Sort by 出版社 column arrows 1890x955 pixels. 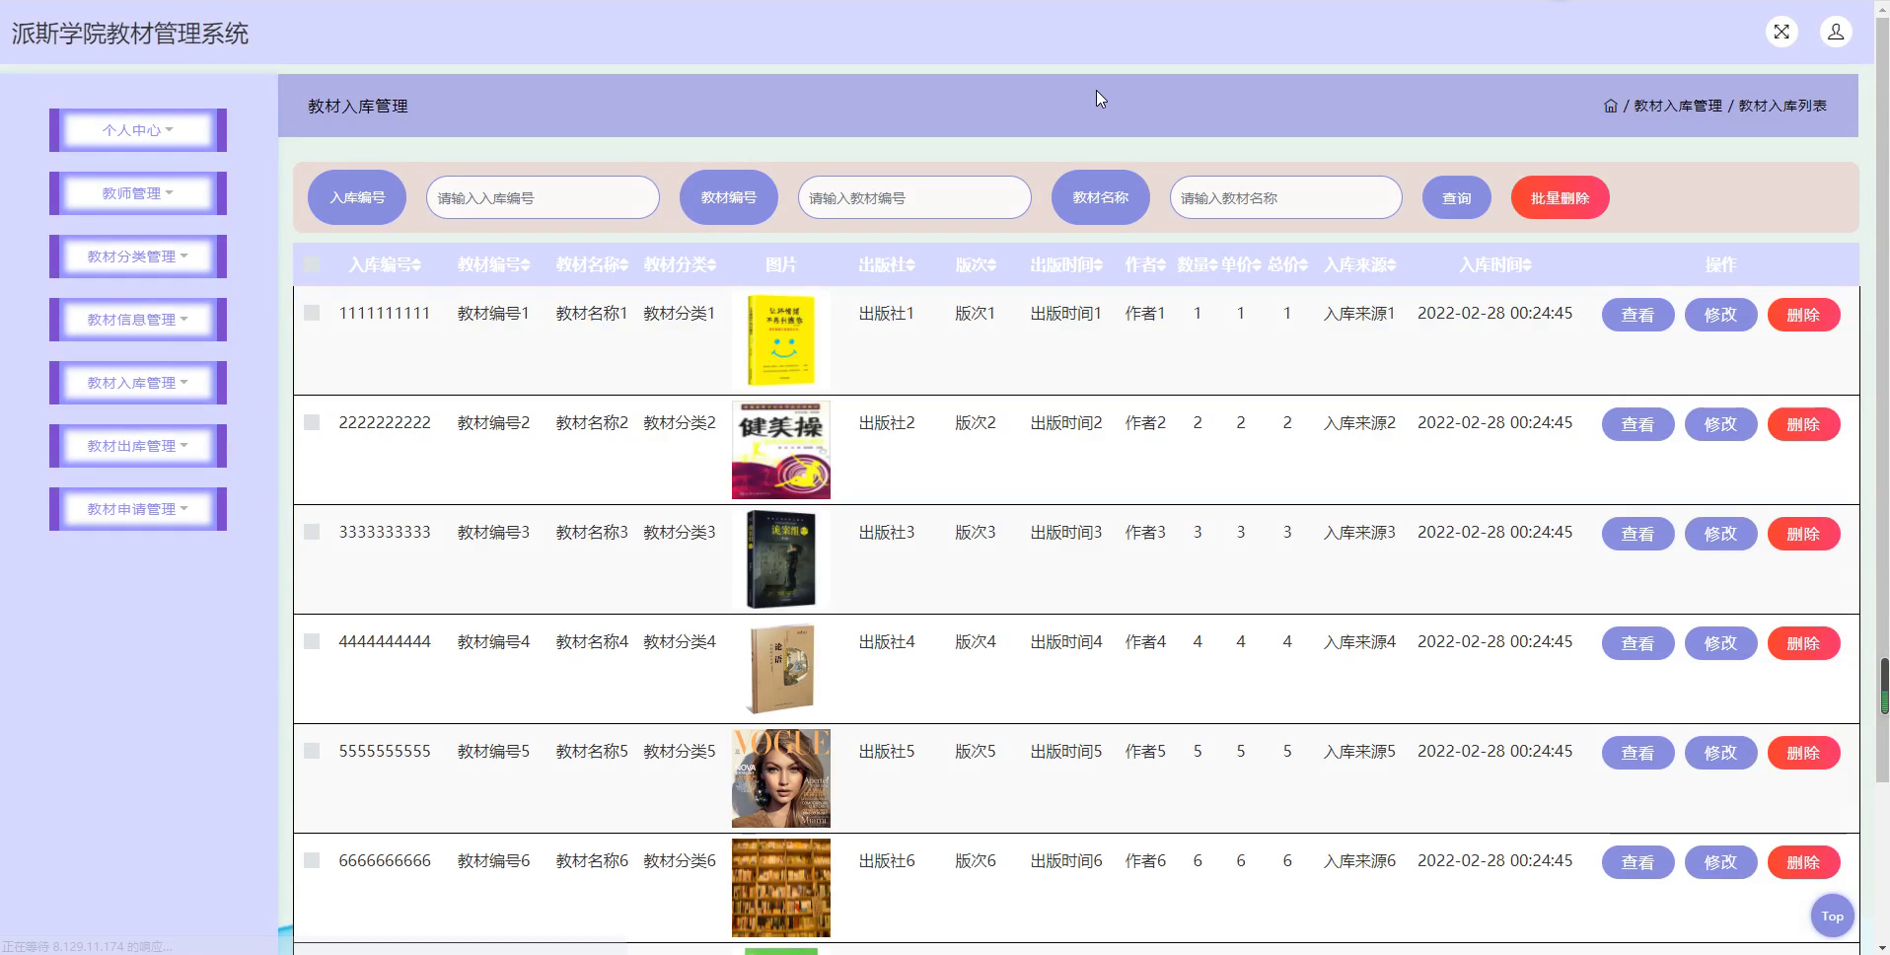[910, 265]
